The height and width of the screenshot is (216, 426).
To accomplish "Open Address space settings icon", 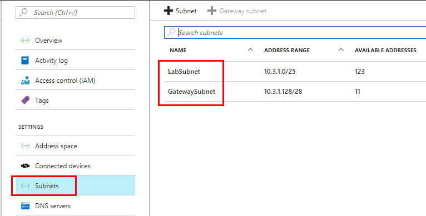I will point(25,146).
